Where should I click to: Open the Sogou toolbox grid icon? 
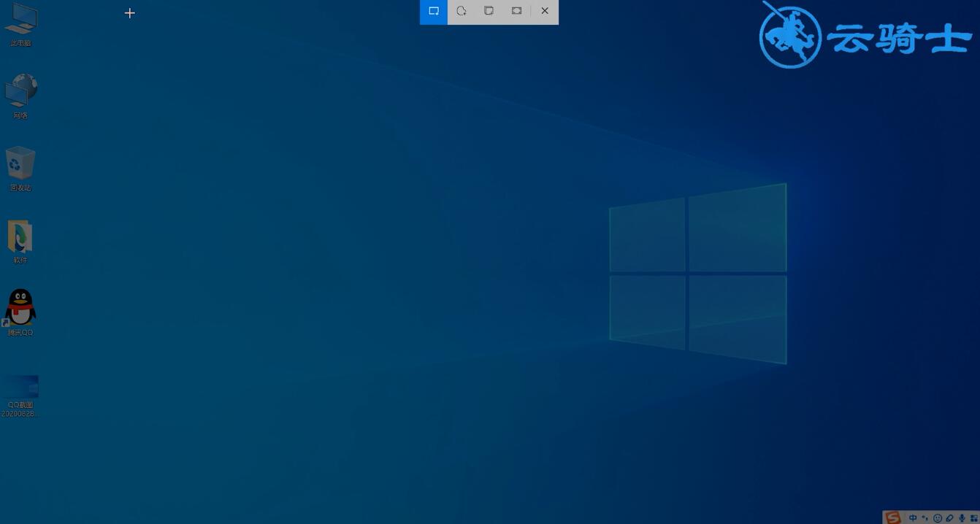point(974,517)
